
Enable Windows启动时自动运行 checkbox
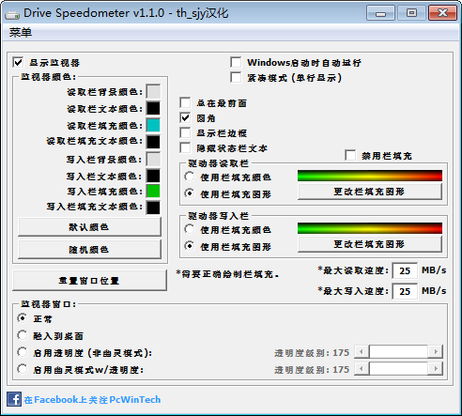[x=236, y=62]
